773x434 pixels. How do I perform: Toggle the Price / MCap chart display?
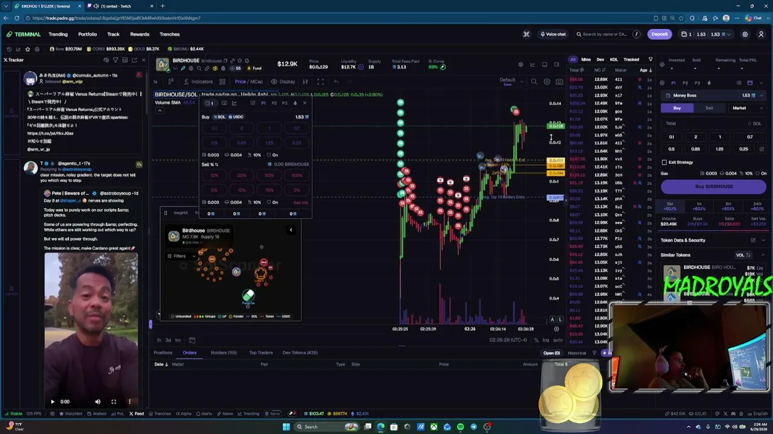tap(249, 82)
